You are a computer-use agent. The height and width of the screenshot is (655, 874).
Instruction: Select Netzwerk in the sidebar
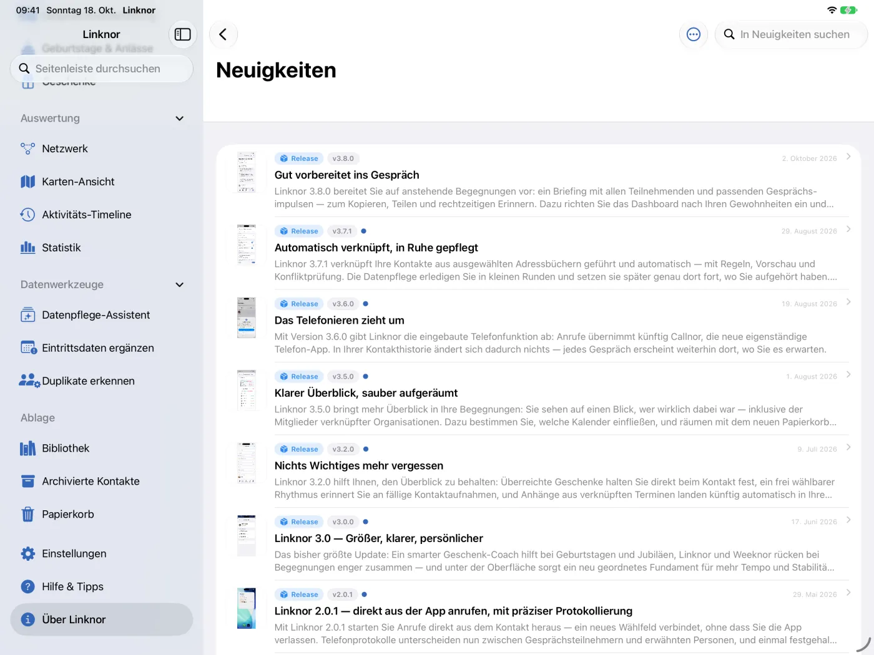coord(102,148)
